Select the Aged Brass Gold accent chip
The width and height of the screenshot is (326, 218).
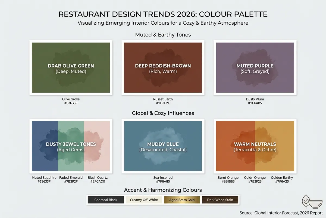point(182,200)
